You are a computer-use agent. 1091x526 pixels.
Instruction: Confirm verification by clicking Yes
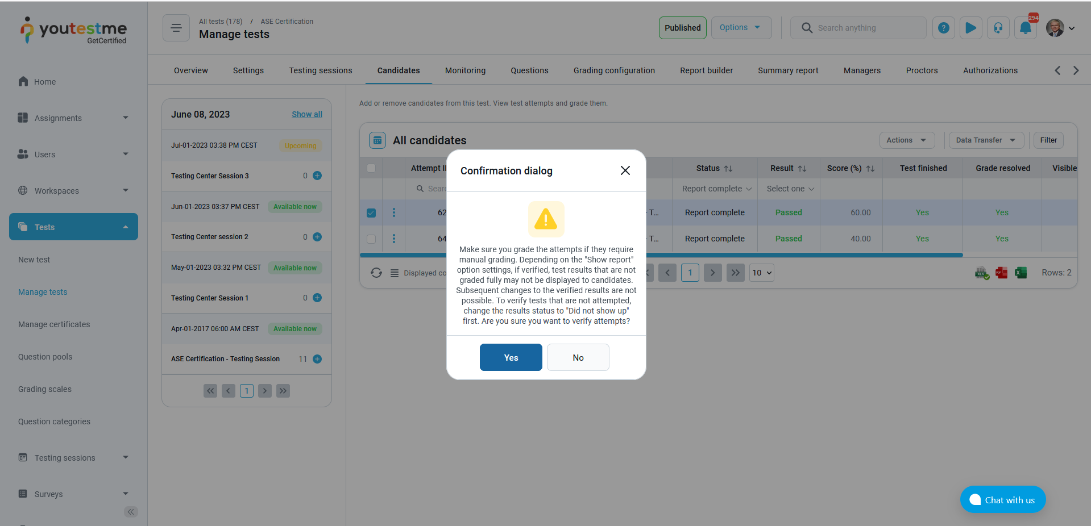(510, 357)
